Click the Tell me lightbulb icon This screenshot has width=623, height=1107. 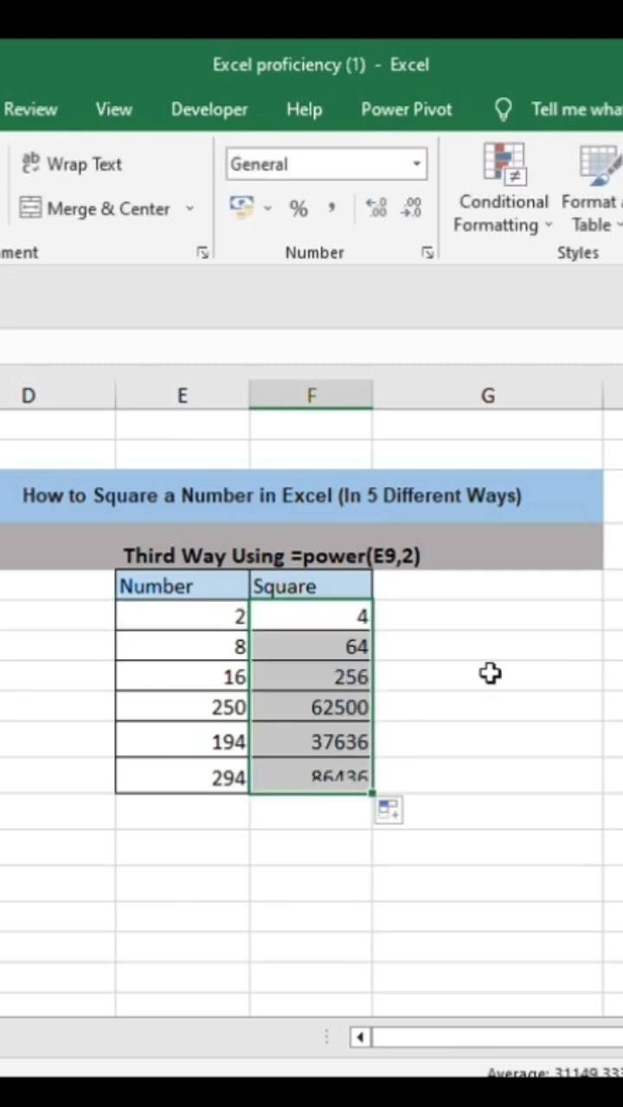click(x=503, y=109)
